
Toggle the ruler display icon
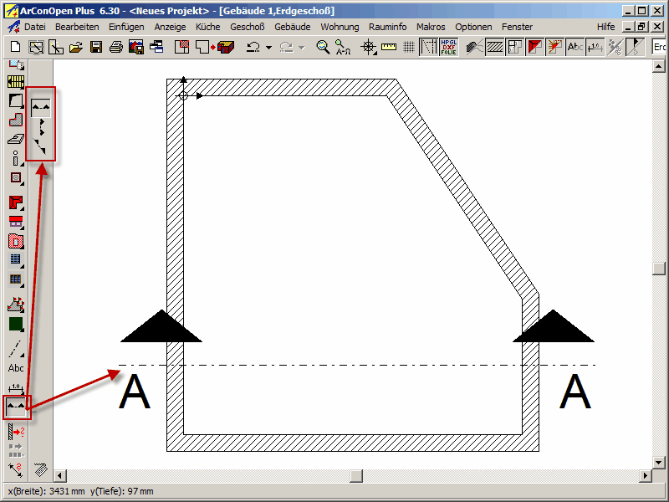388,47
